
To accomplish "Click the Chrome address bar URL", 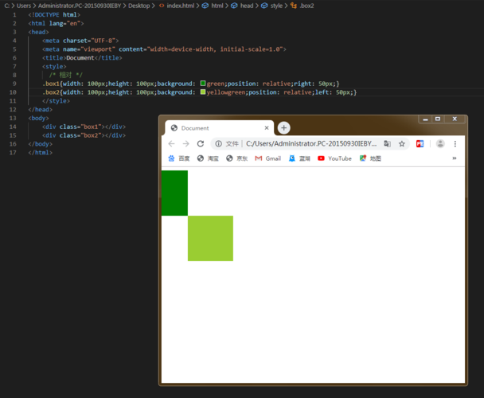I will [x=311, y=143].
